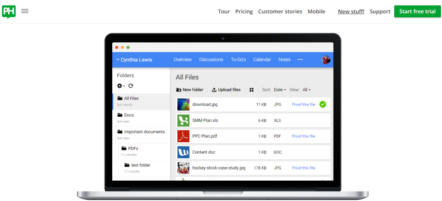Open the hamburger menu beside the logo
The image size is (442, 201).
click(x=25, y=11)
